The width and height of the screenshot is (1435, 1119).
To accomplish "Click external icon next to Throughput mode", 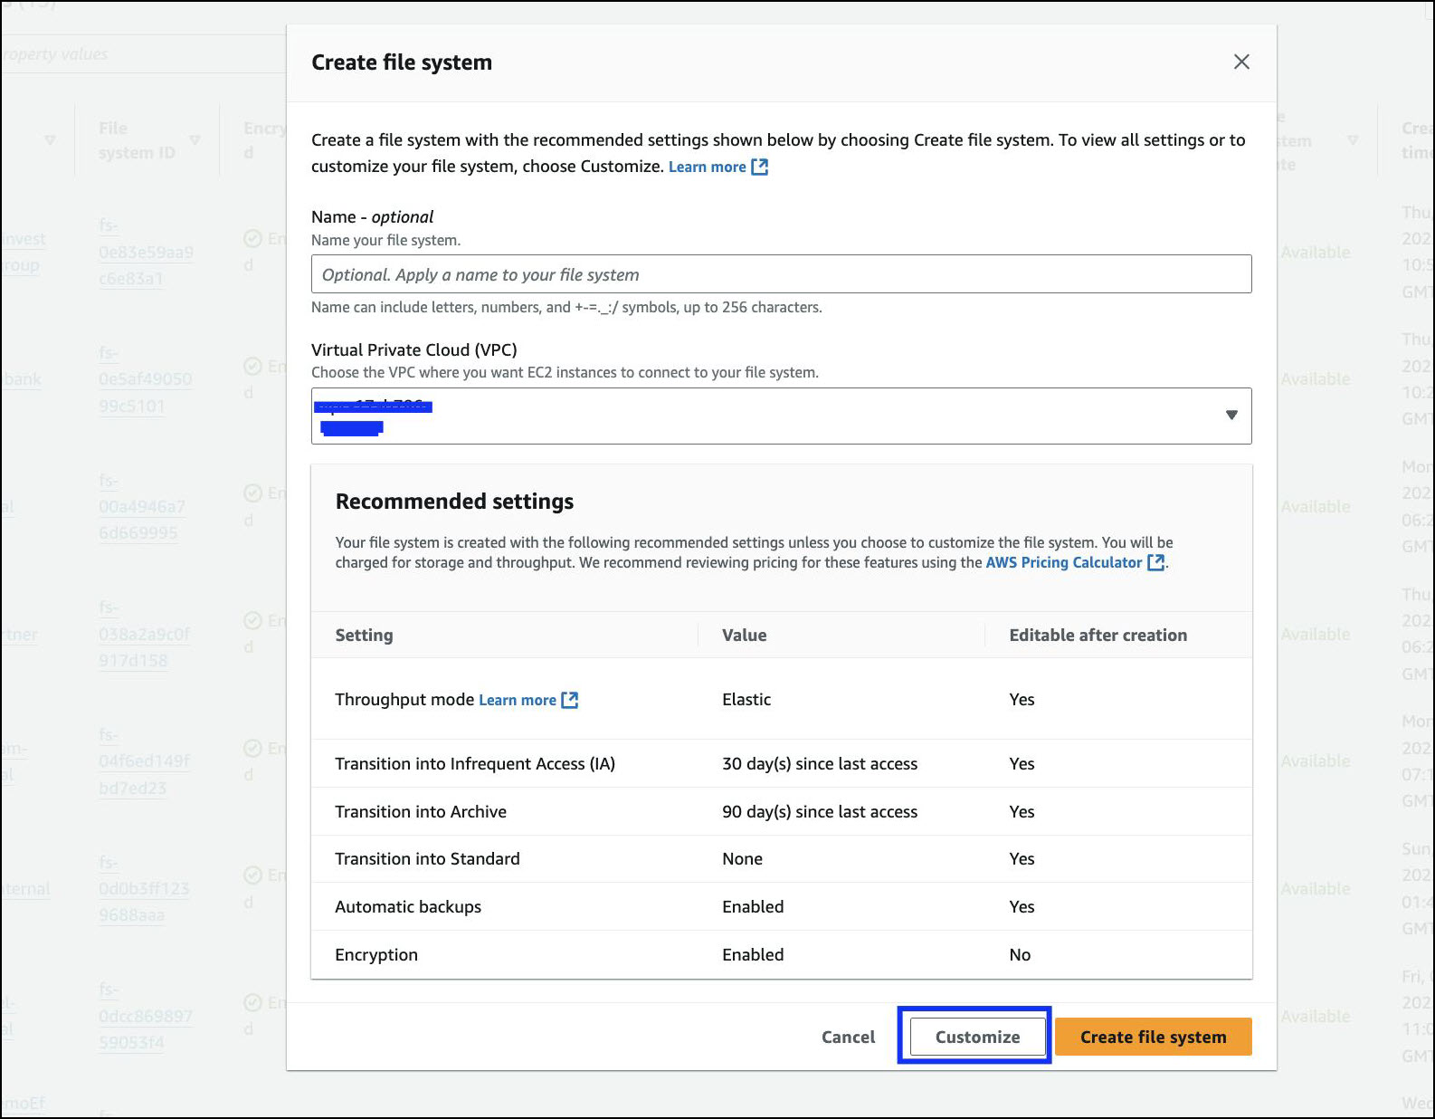I will [x=569, y=700].
